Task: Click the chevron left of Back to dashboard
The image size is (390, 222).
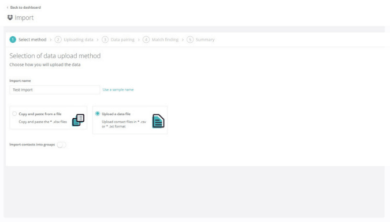Action: point(8,7)
